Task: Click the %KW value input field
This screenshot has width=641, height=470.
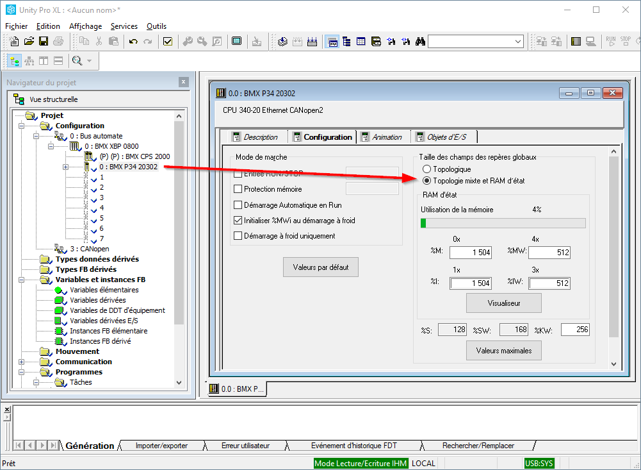Action: (574, 330)
